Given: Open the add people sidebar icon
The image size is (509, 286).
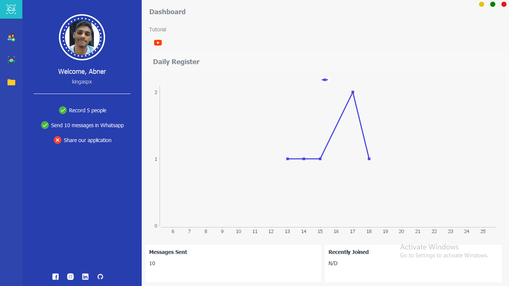Looking at the screenshot, I should pos(11,38).
